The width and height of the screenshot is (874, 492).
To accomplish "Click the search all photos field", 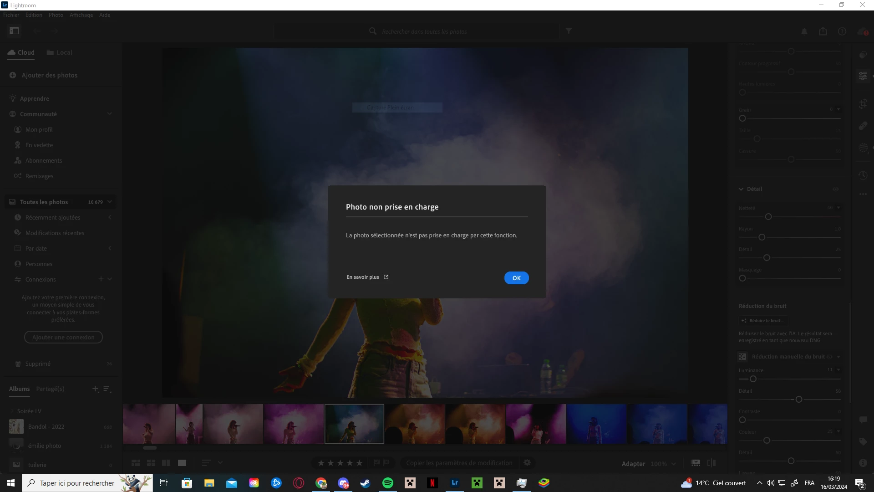I will 423,31.
